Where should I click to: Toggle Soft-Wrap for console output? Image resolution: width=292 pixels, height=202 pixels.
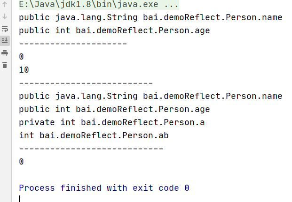point(5,29)
